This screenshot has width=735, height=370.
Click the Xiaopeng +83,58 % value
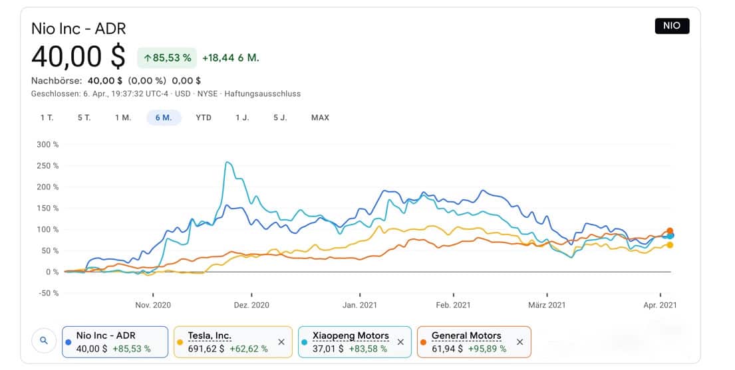coord(368,349)
